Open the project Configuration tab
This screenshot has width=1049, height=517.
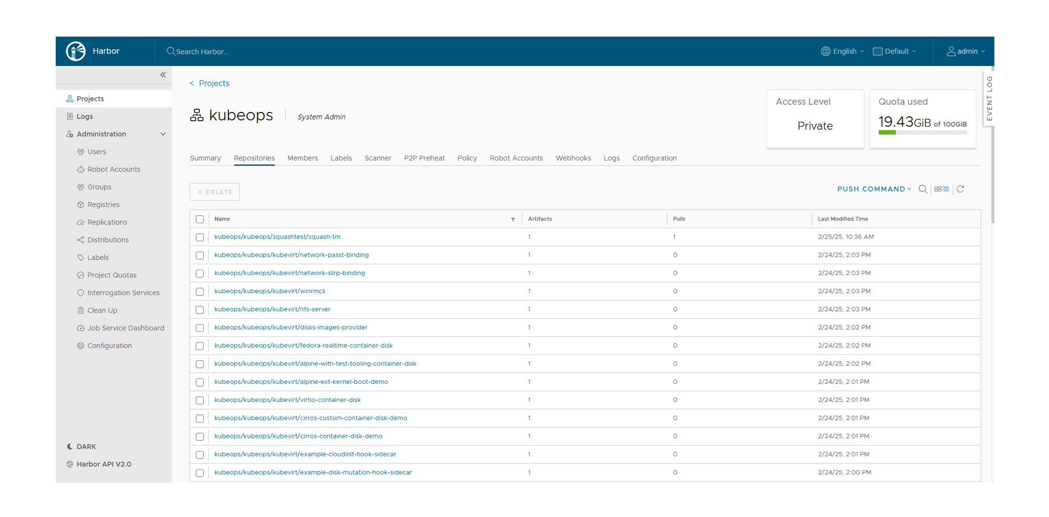click(655, 158)
